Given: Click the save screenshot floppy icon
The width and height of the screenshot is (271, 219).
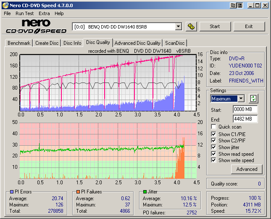Looking at the screenshot, I should point(240,5).
